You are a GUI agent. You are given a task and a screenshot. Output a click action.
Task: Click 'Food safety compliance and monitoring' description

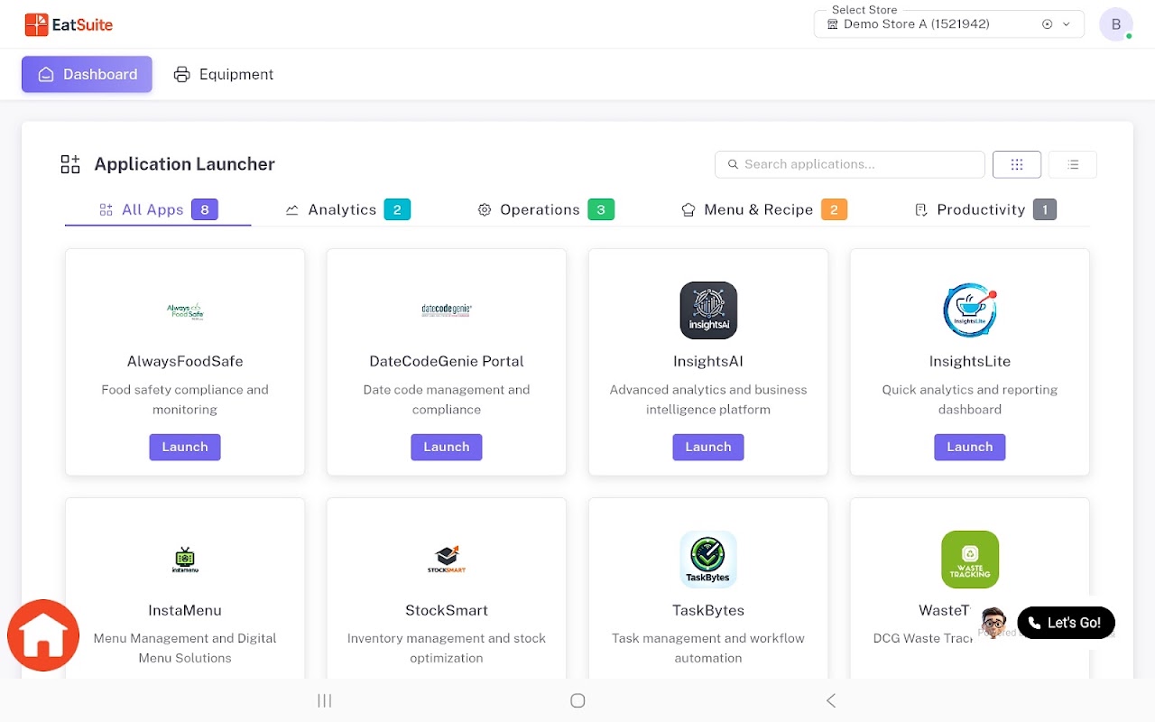[x=185, y=400]
